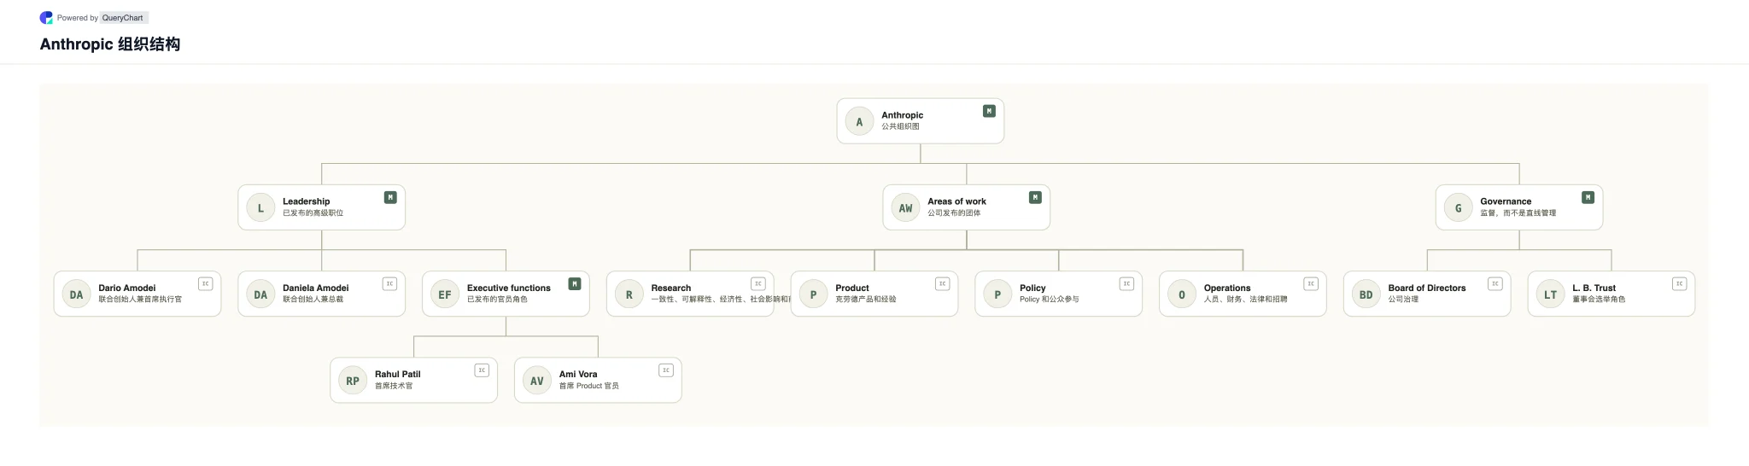The width and height of the screenshot is (1749, 466).
Task: Click the IC badge on Board of Directors
Action: [x=1495, y=283]
